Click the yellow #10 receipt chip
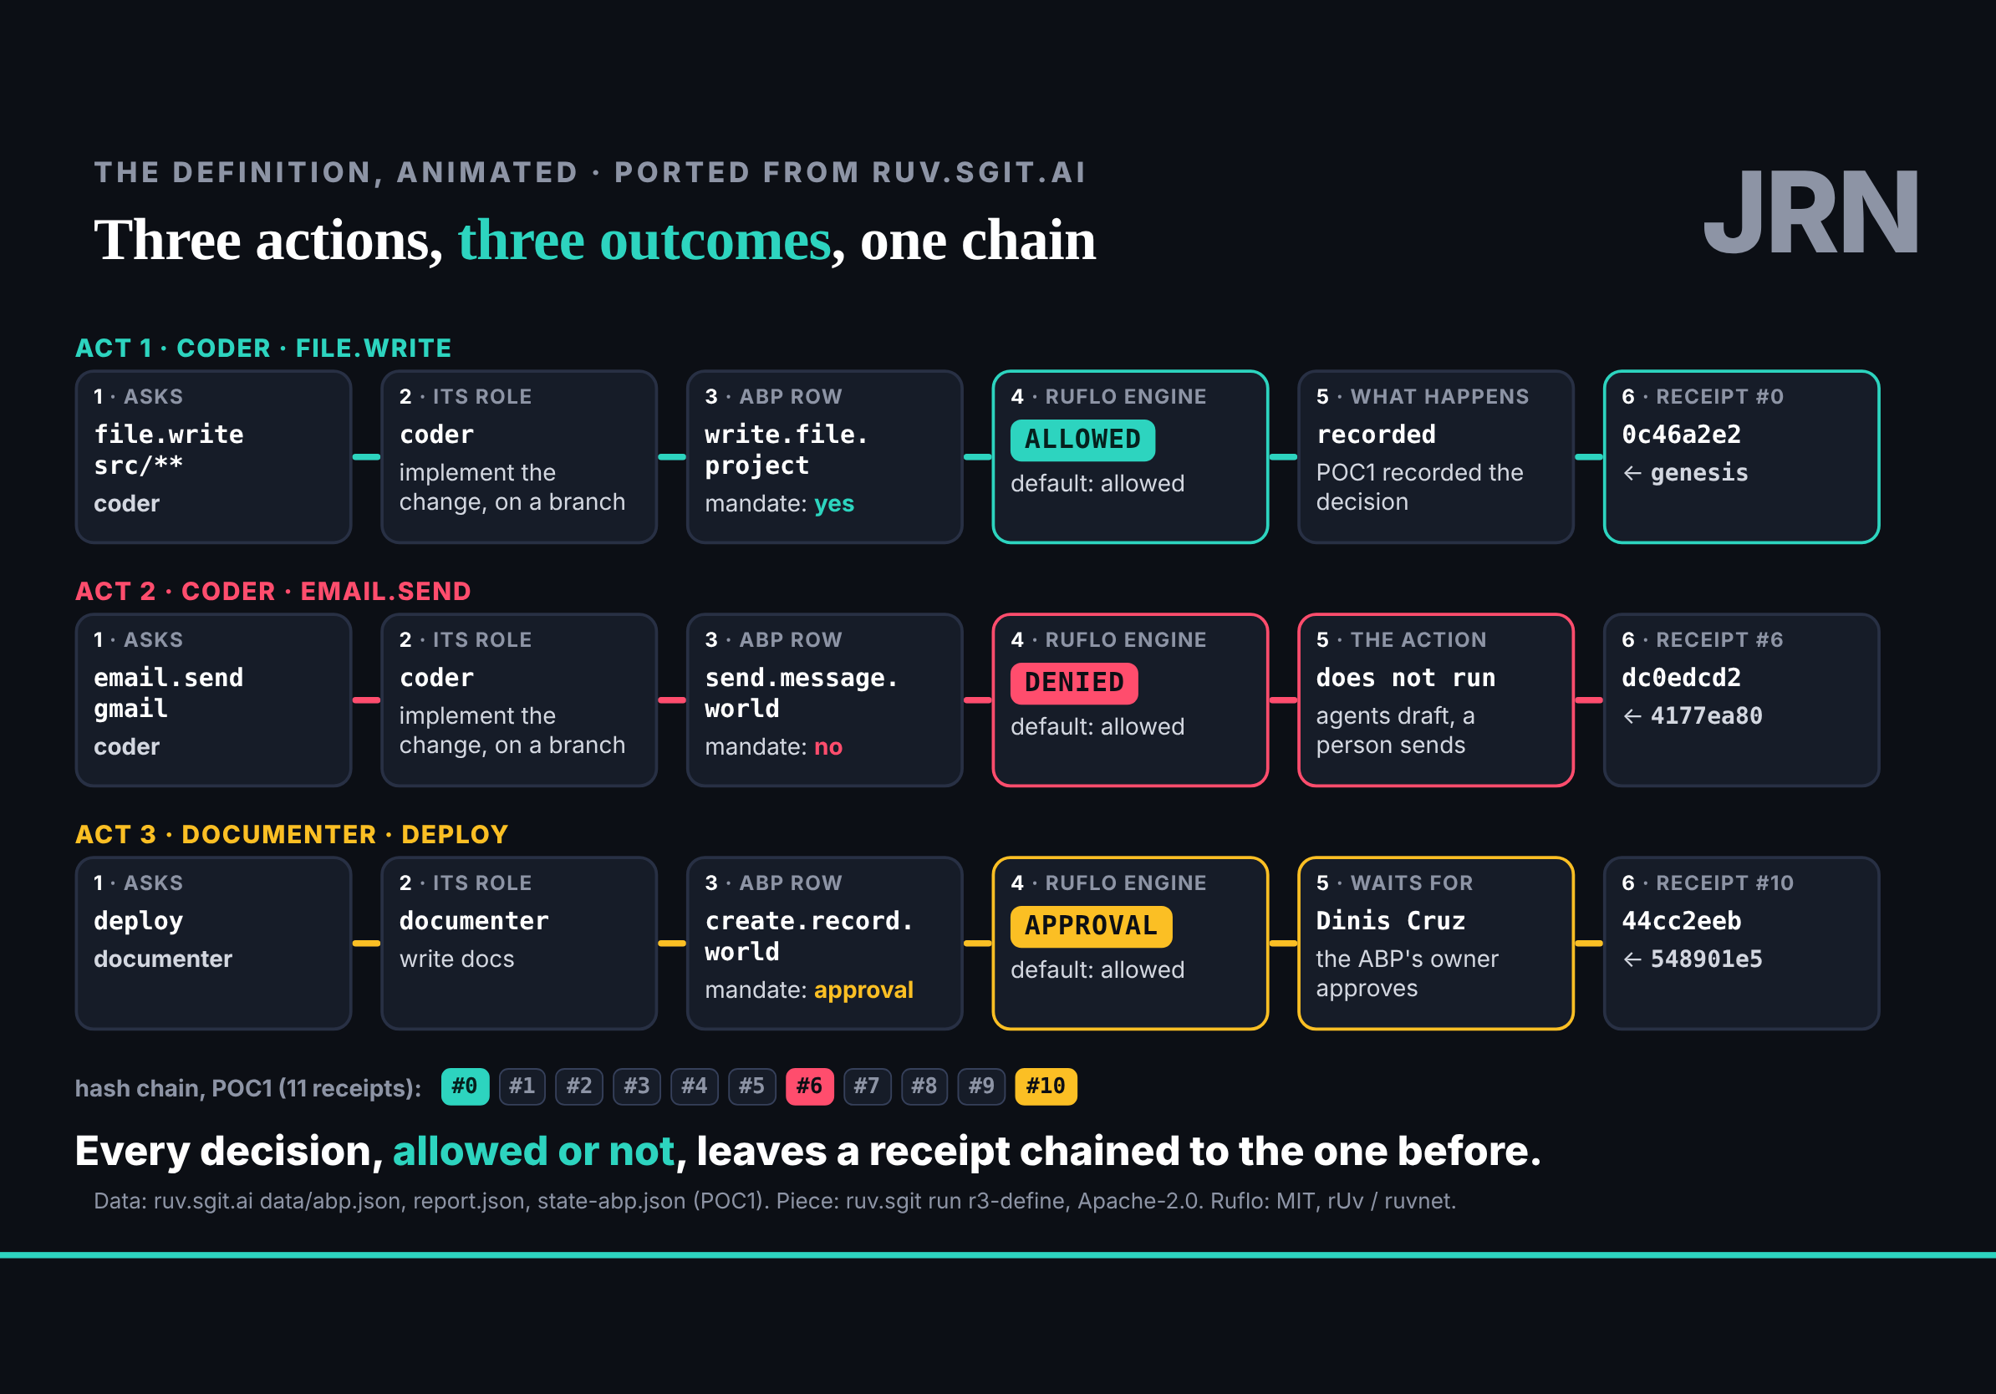The height and width of the screenshot is (1394, 1996). (x=1046, y=1086)
